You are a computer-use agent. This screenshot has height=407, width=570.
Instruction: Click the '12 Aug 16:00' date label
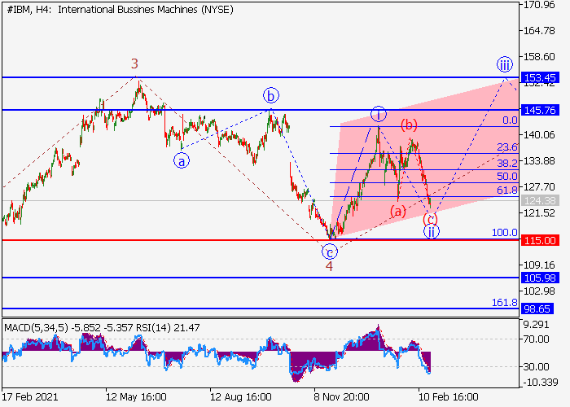click(241, 396)
